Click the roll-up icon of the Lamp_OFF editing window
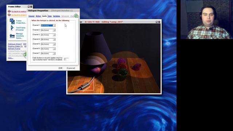This screenshot has width=233, height=131. click(157, 22)
